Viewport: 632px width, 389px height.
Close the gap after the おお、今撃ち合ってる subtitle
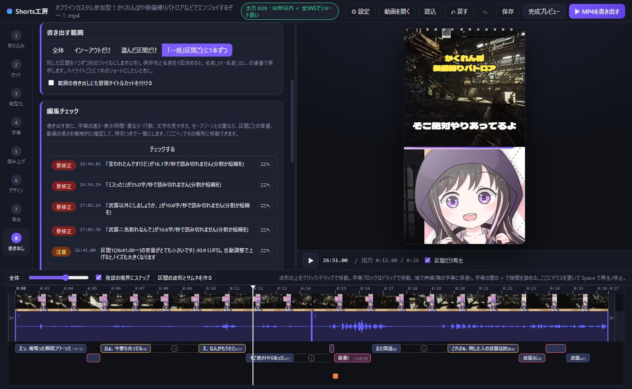174,348
